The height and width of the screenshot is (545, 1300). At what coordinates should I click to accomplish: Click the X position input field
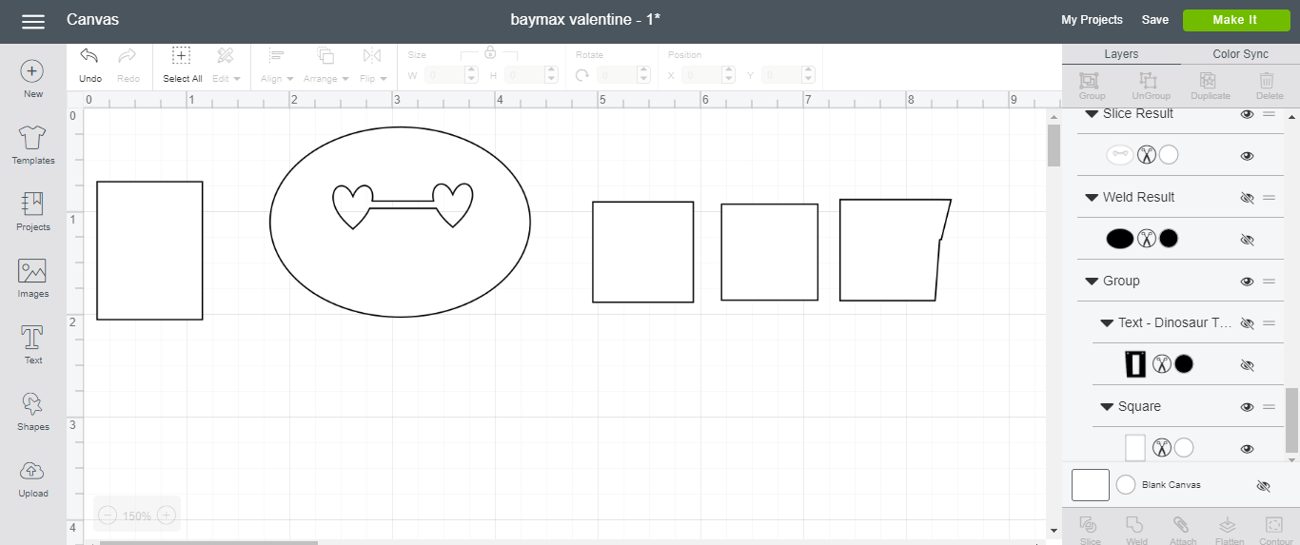[x=709, y=75]
